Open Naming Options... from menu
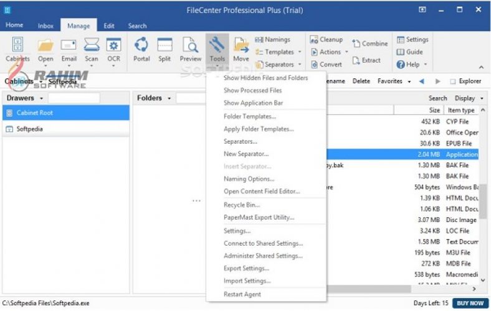 [x=266, y=179]
